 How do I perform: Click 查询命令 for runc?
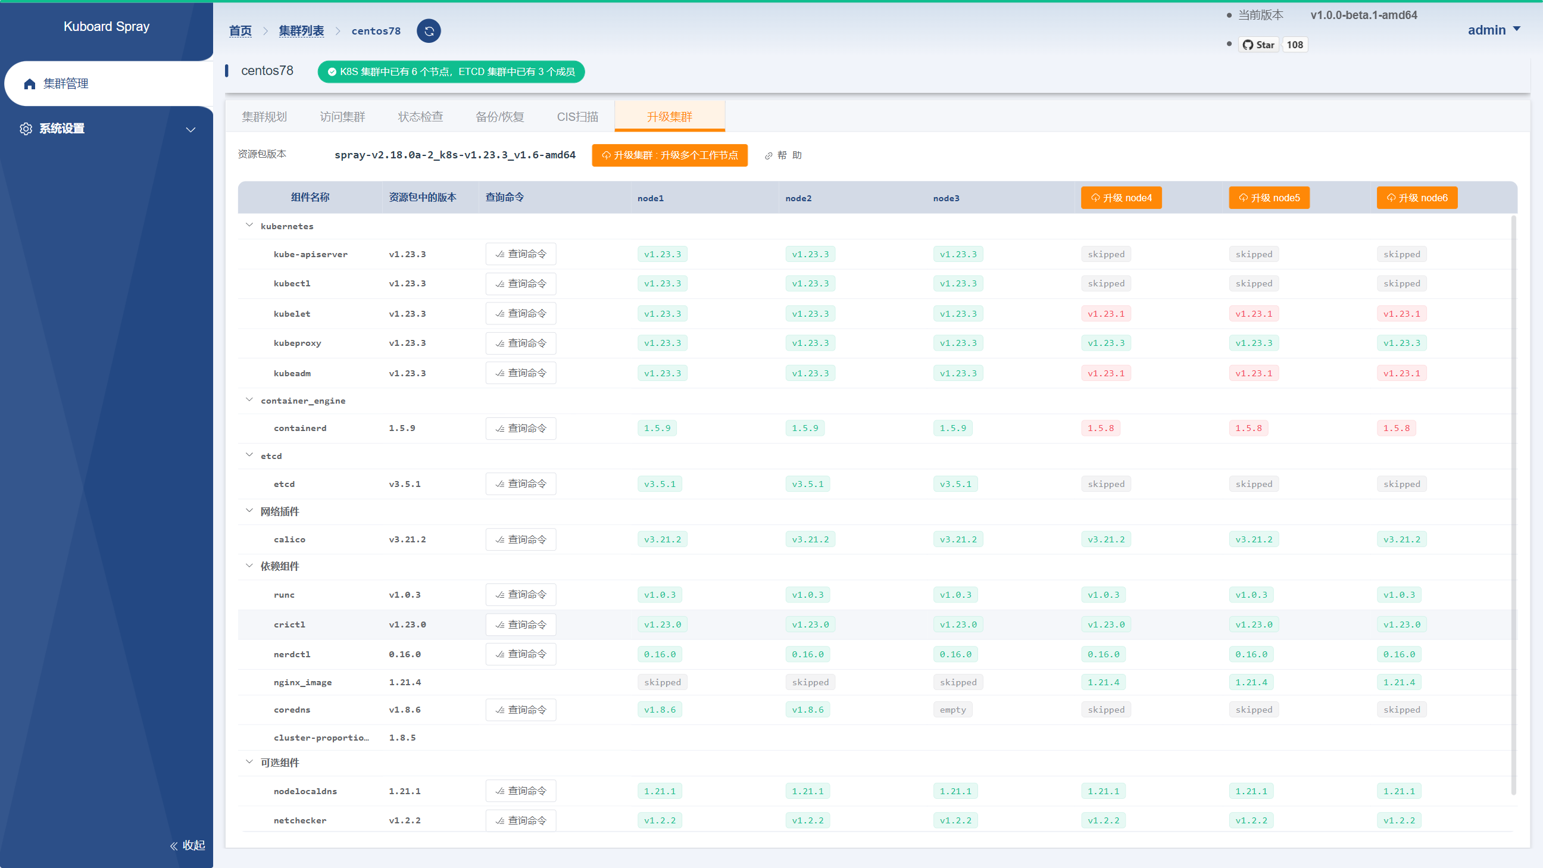520,595
